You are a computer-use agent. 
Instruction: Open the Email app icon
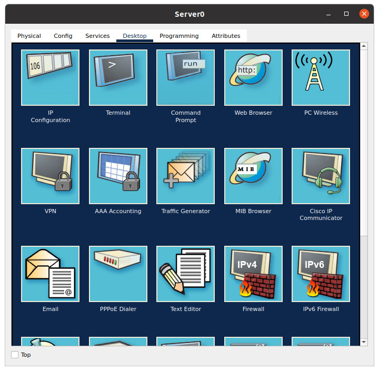pos(50,274)
